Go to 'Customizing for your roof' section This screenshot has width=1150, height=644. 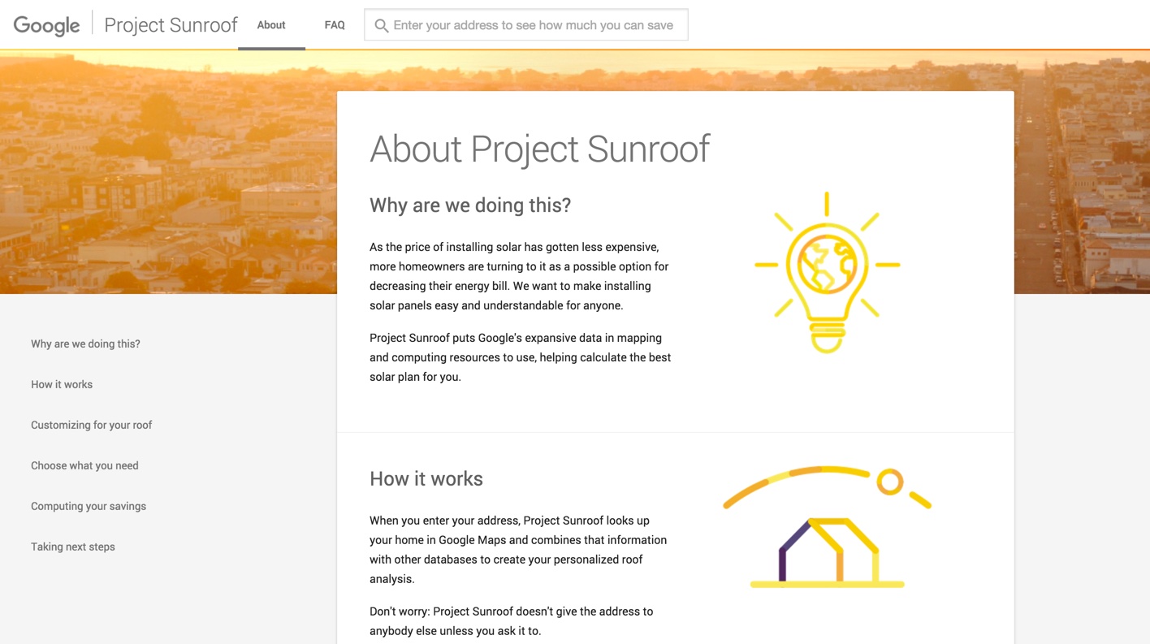(x=91, y=425)
